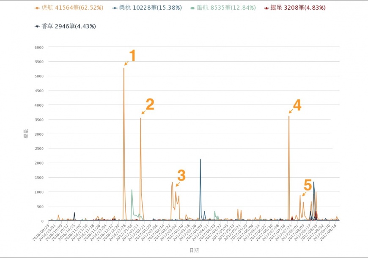The image size is (368, 258).
Task: Click the 2016/12/28 date label
Action: coord(118,232)
